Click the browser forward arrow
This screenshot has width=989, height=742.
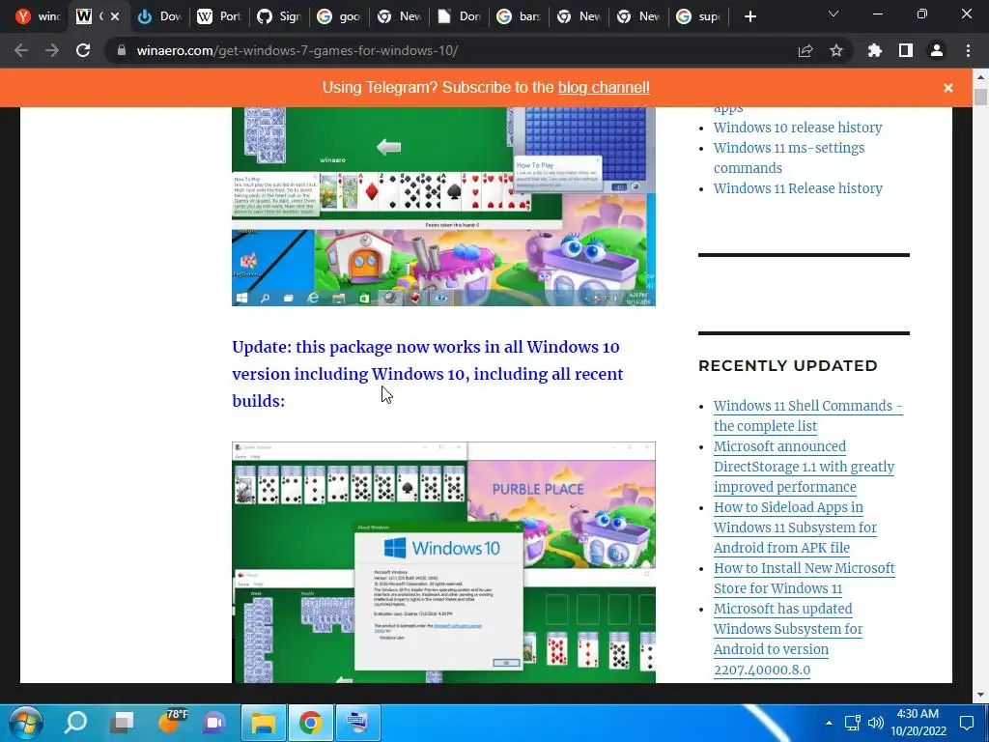click(x=52, y=50)
